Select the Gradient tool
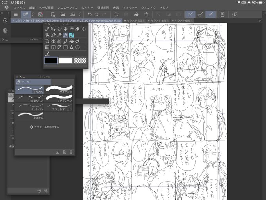 tap(47, 47)
